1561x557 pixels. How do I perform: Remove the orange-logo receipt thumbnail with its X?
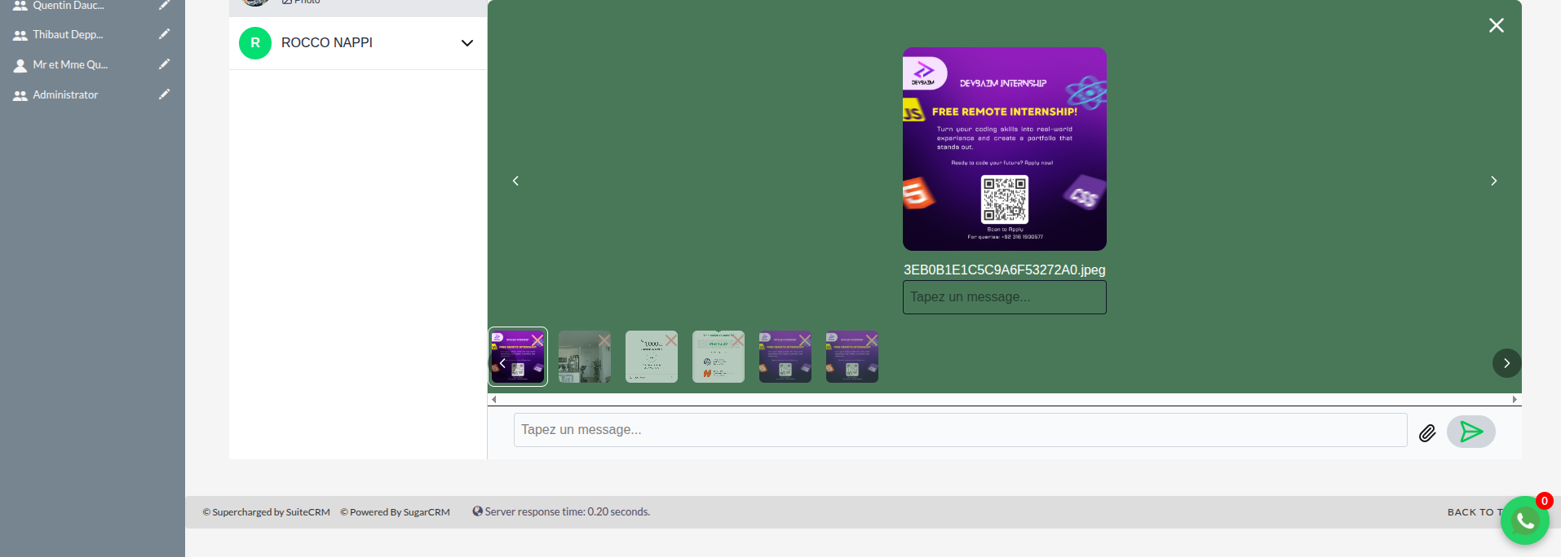pyautogui.click(x=738, y=340)
